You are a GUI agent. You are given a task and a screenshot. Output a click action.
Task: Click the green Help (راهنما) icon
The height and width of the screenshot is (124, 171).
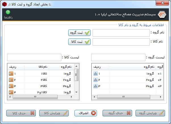8,12
